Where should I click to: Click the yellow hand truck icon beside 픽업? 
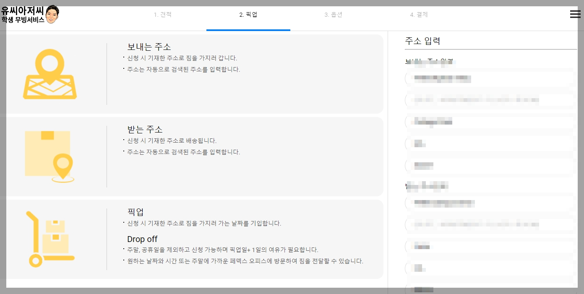[x=50, y=238]
